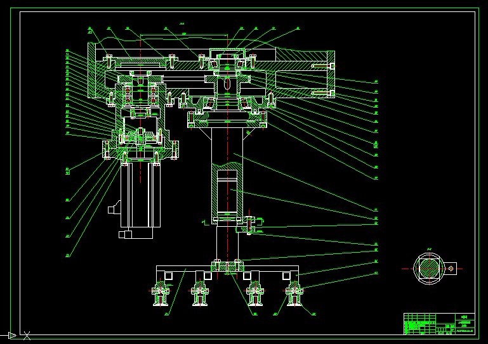Select the motor's side connector box
488x344 pixels.
[x=114, y=208]
